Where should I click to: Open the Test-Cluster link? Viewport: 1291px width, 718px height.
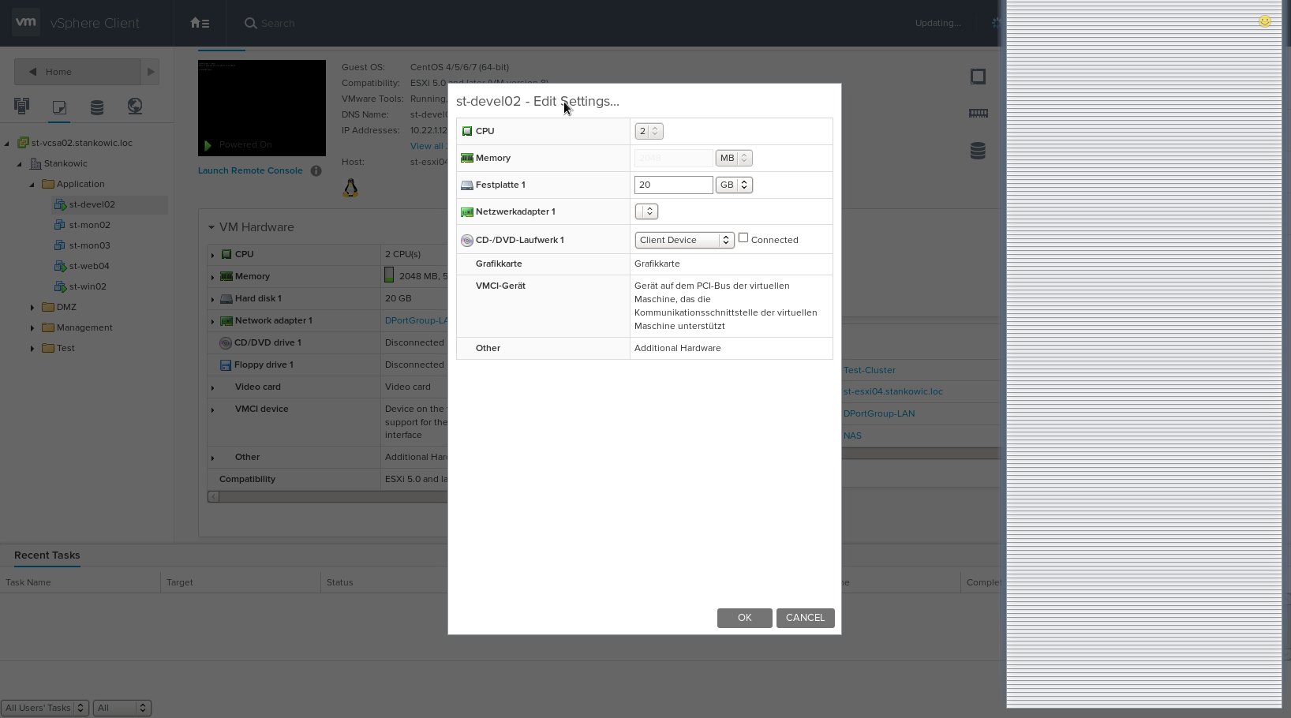coord(870,370)
